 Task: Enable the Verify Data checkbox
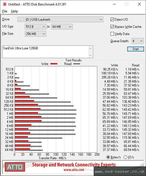tap(112, 34)
